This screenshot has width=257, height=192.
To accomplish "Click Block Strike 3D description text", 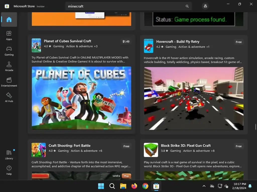I will click(x=193, y=164).
